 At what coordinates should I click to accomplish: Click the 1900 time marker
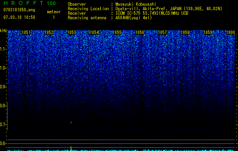tap(231, 32)
